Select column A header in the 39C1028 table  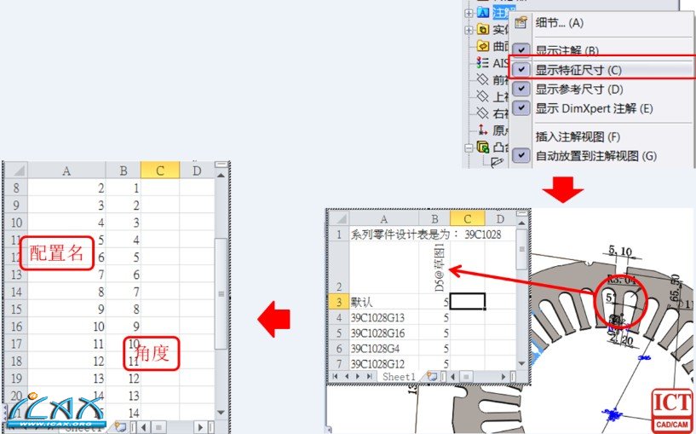[384, 219]
